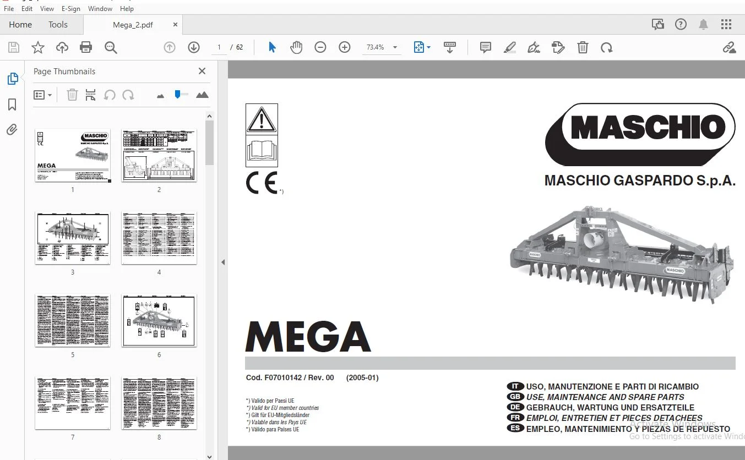Open the thumbnails options menu dropdown

43,95
